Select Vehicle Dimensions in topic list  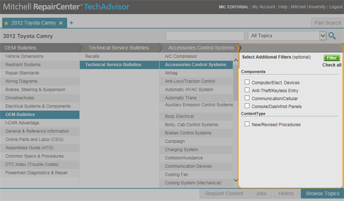tap(40, 56)
